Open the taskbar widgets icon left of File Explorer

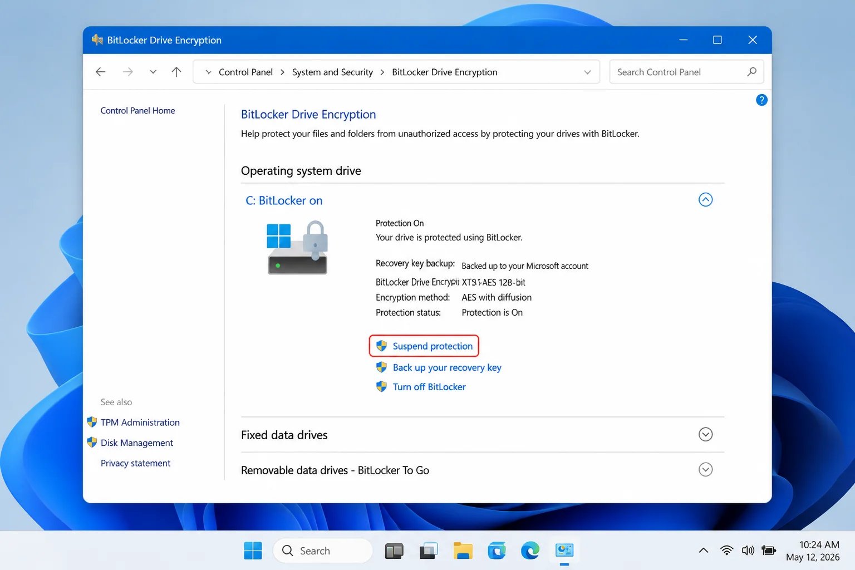click(429, 551)
